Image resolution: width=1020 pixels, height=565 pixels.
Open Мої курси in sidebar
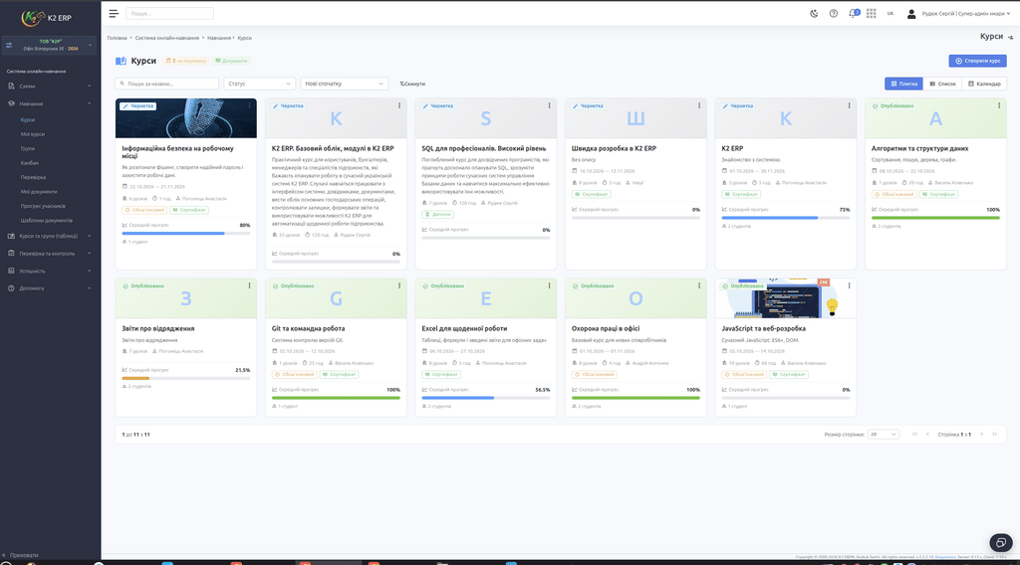coord(33,133)
